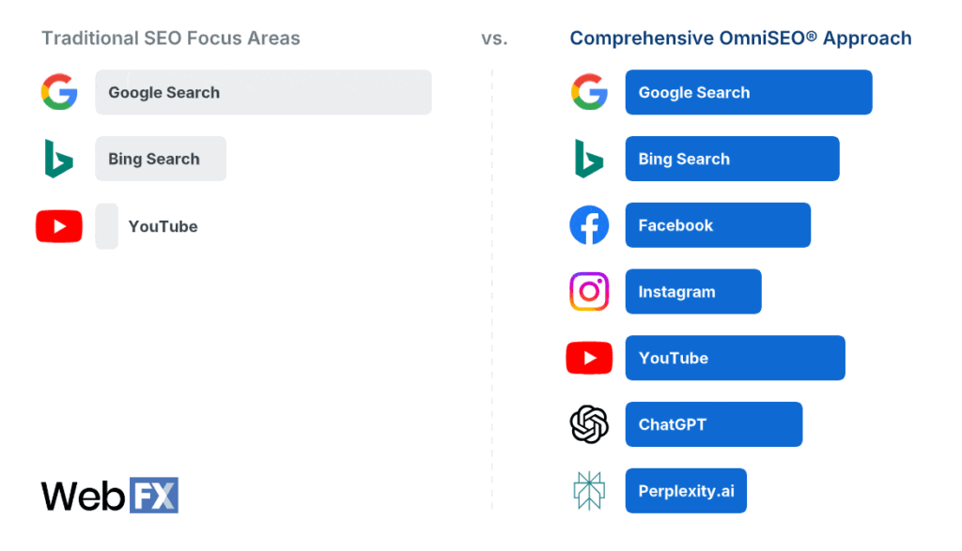The image size is (962, 551).
Task: Click the blue Perplexity.ai bar
Action: (686, 491)
